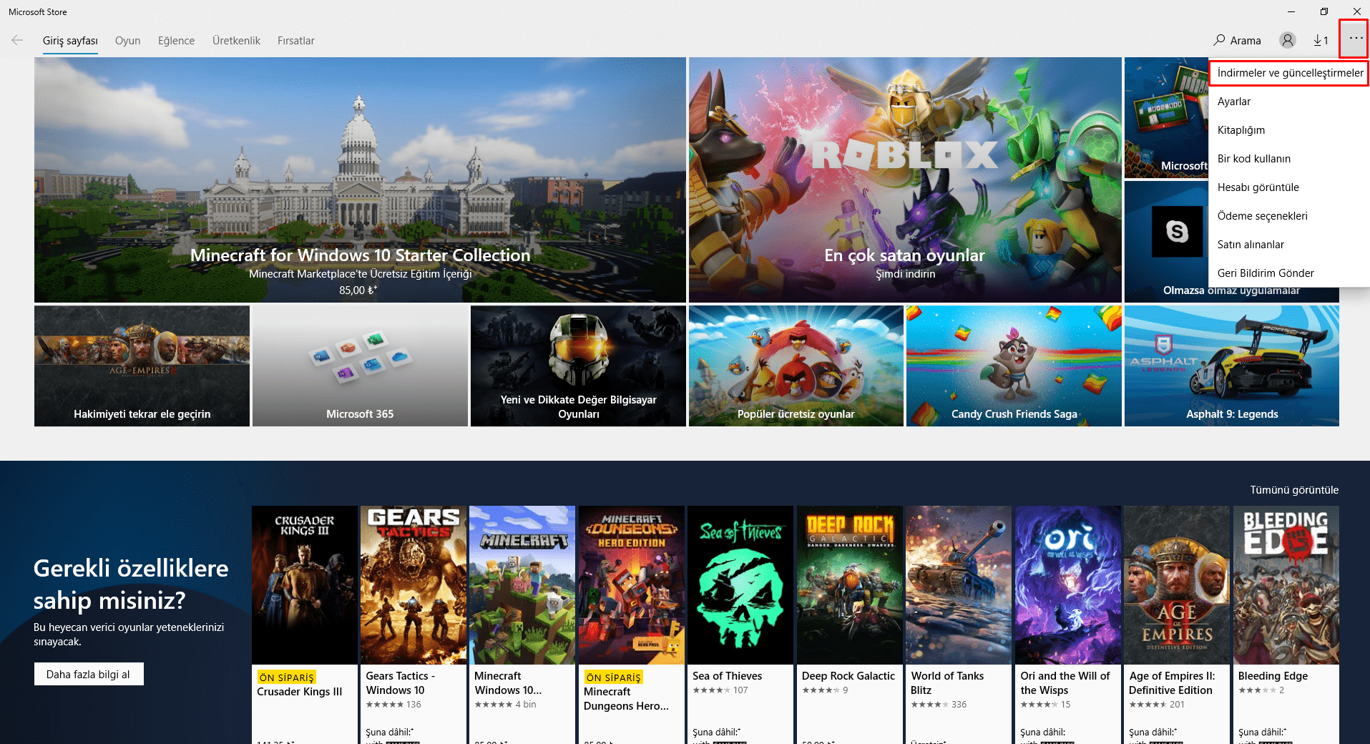The height and width of the screenshot is (744, 1370).
Task: Go back with the back arrow
Action: 17,40
